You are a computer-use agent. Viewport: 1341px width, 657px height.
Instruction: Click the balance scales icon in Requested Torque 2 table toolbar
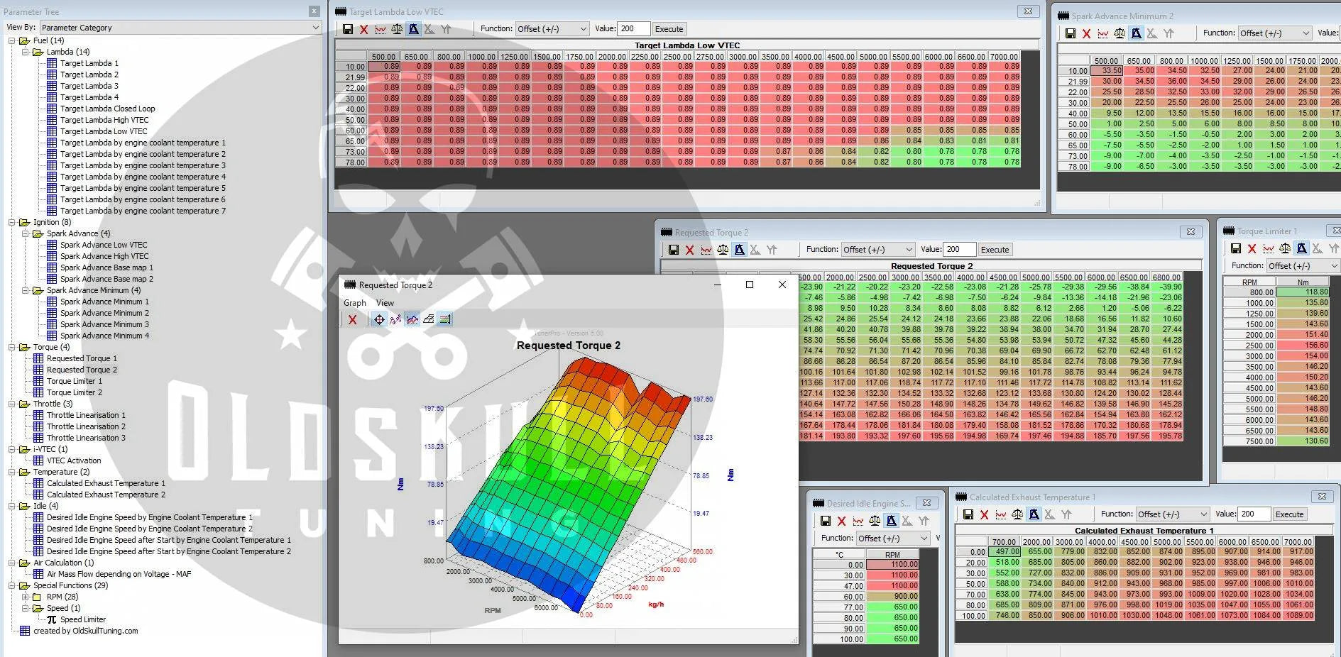pos(723,250)
